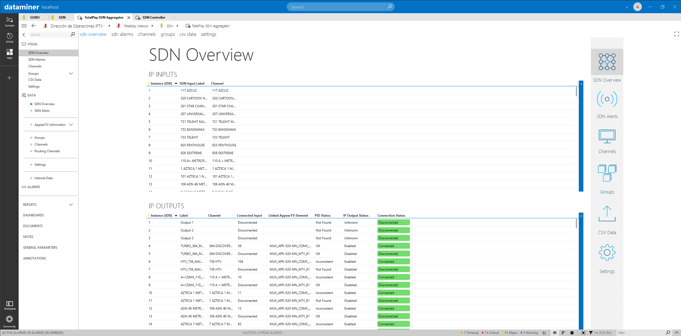Viewport: 681px width, 336px height.
Task: Expand AppearTV Information dropdown
Action: [x=71, y=125]
